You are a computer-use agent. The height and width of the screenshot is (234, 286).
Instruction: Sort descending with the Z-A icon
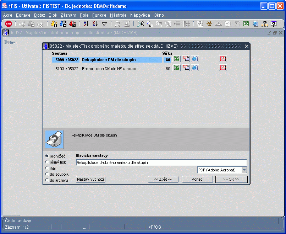coord(95,24)
